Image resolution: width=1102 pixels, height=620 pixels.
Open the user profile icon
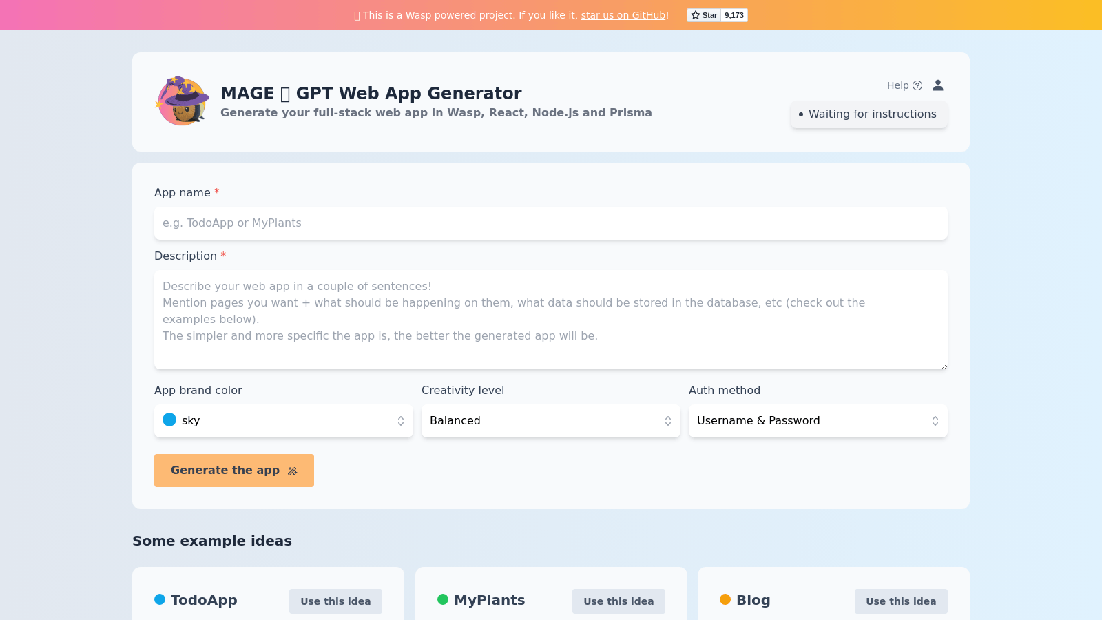[938, 85]
